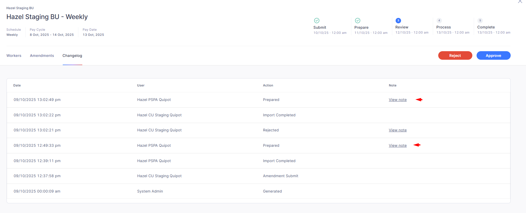This screenshot has width=526, height=213.
Task: Click user Hazel CU Staging Quipot in Amendment Submit row
Action: coord(159,176)
